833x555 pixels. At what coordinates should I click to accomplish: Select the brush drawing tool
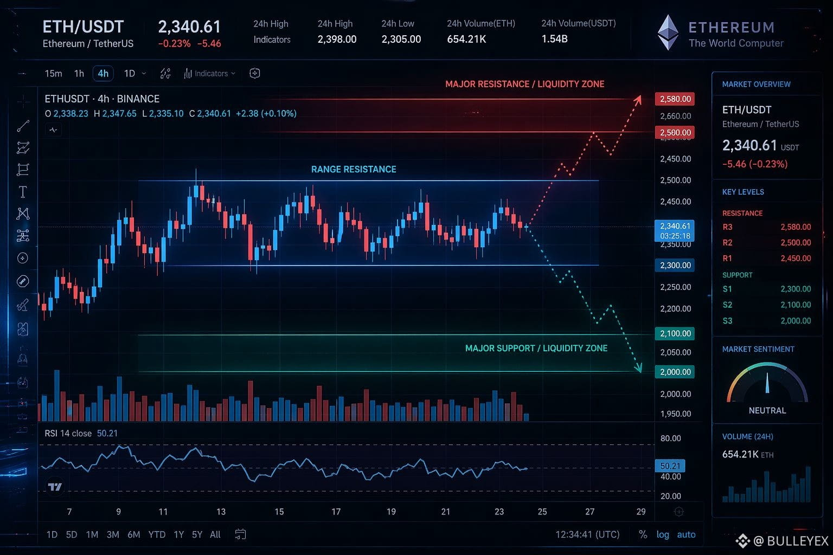23,305
